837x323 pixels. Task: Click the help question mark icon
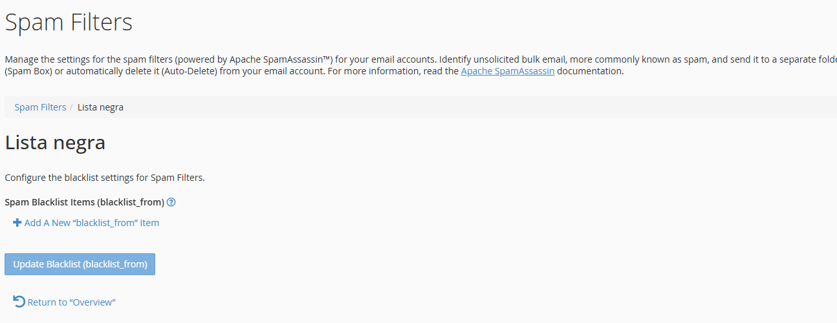pyautogui.click(x=171, y=202)
